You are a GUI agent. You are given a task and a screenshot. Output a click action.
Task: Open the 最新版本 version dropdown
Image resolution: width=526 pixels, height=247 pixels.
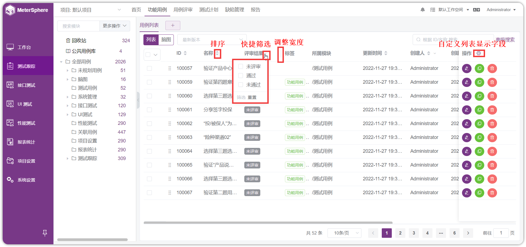click(x=212, y=40)
